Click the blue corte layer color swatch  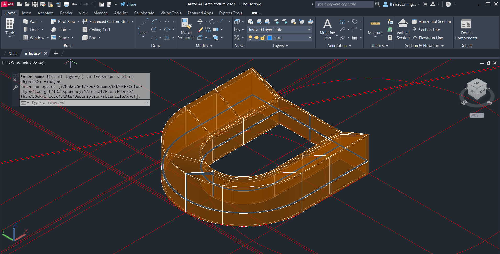coord(270,38)
